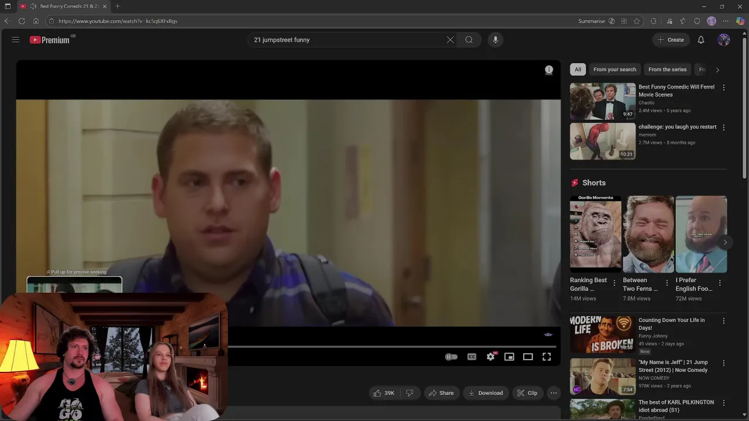Open options for challenge video
The image size is (749, 421).
(724, 127)
